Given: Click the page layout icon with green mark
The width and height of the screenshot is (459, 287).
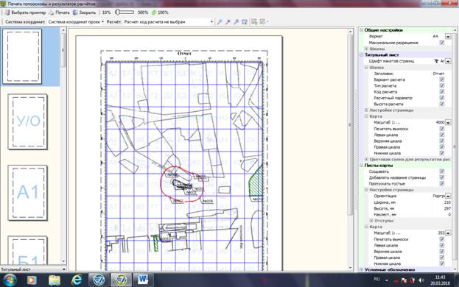Looking at the screenshot, I should pyautogui.click(x=254, y=22).
